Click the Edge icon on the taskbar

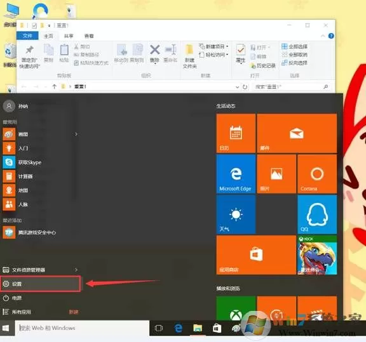tap(179, 328)
